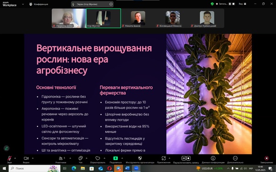
Task: Unmute the microphone via Звук icon
Action: point(9,159)
